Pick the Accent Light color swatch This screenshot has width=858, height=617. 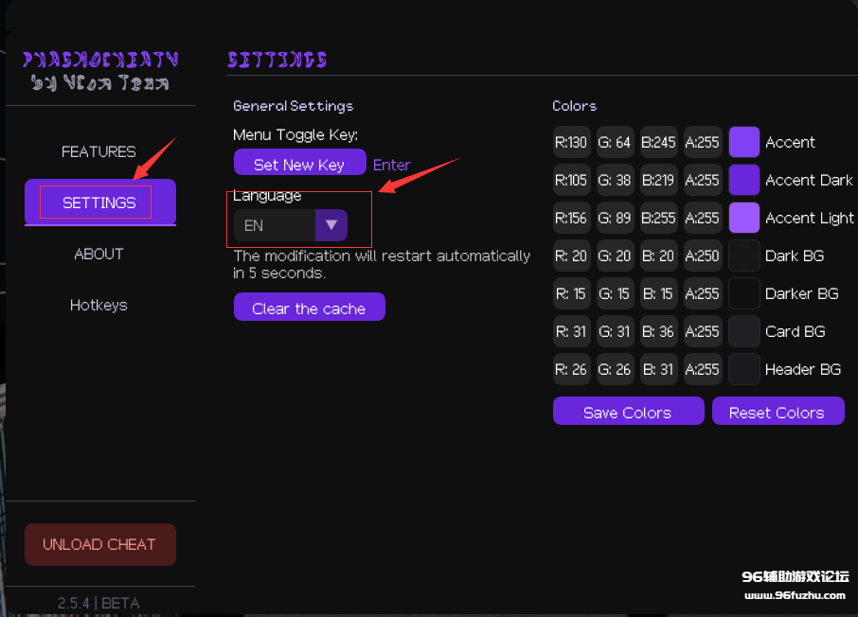click(x=743, y=218)
